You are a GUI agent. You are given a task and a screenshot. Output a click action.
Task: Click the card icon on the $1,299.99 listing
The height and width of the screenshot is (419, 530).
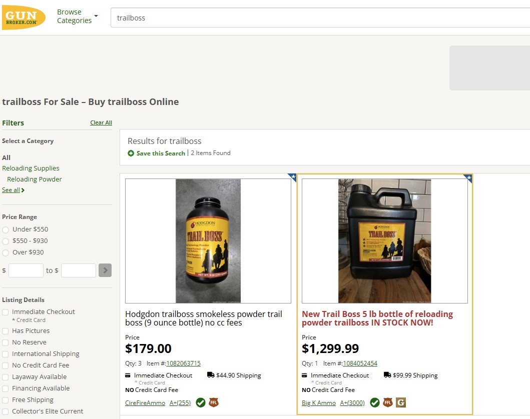(305, 375)
